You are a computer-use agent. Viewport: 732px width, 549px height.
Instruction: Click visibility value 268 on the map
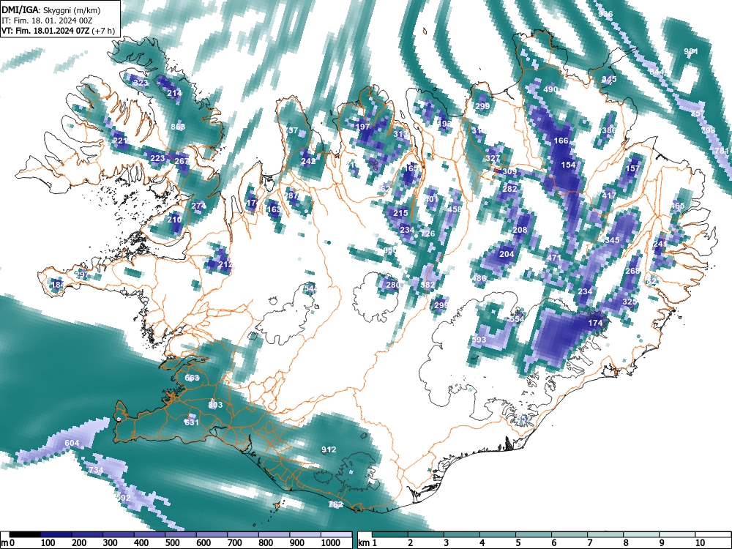632,272
